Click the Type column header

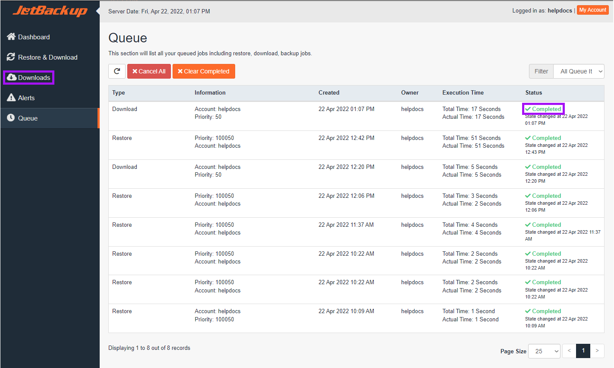pyautogui.click(x=119, y=92)
